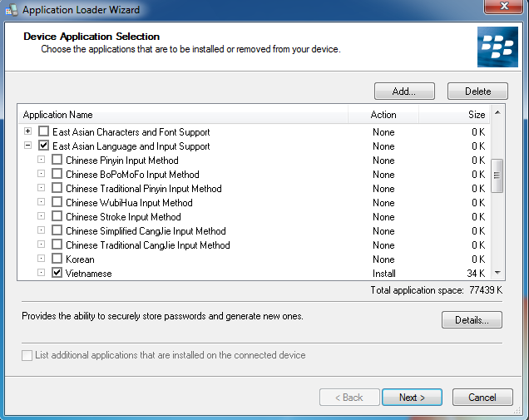The width and height of the screenshot is (529, 420).
Task: Collapse East Asian Language and Input Support
Action: [28, 146]
